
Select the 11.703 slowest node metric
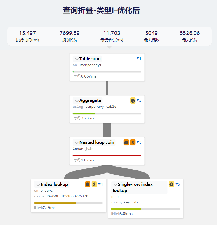point(112,33)
